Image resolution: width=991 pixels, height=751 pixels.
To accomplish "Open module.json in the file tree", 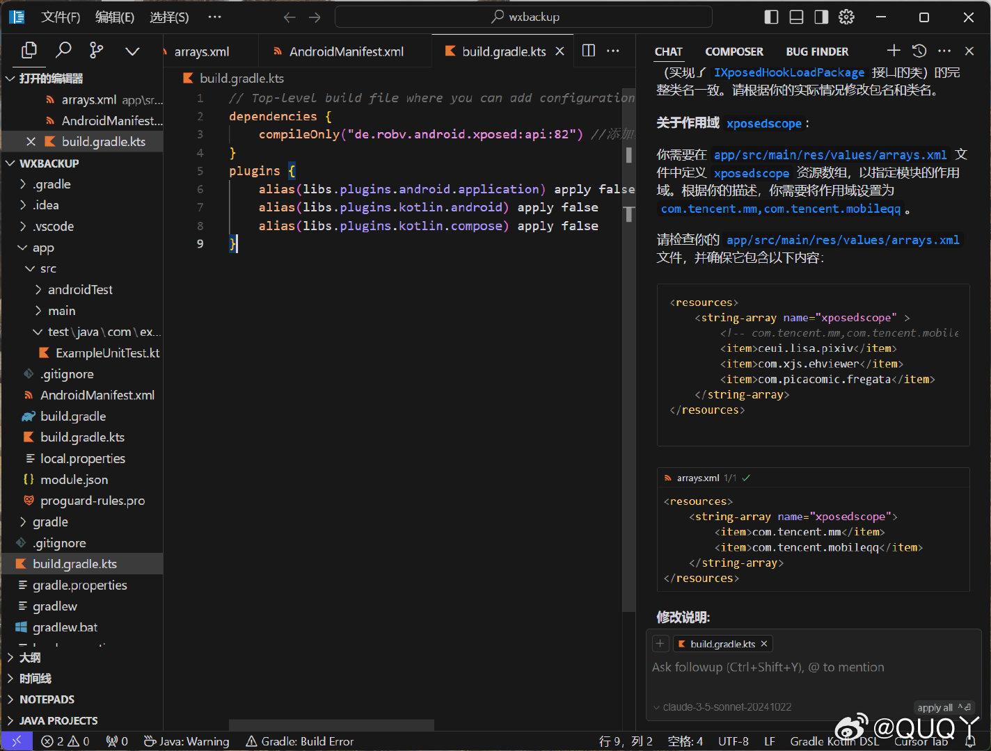I will pyautogui.click(x=82, y=480).
